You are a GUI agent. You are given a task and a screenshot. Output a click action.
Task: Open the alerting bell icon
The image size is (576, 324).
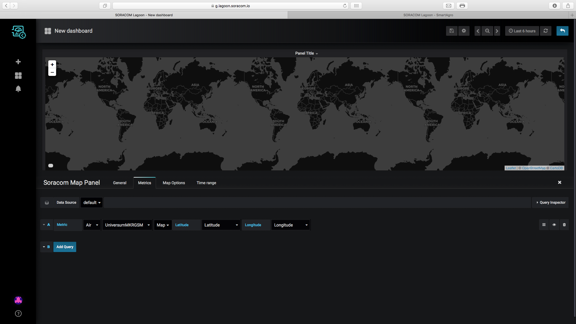(x=18, y=89)
